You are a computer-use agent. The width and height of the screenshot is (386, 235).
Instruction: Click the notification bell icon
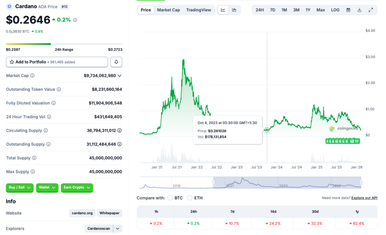pos(116,62)
